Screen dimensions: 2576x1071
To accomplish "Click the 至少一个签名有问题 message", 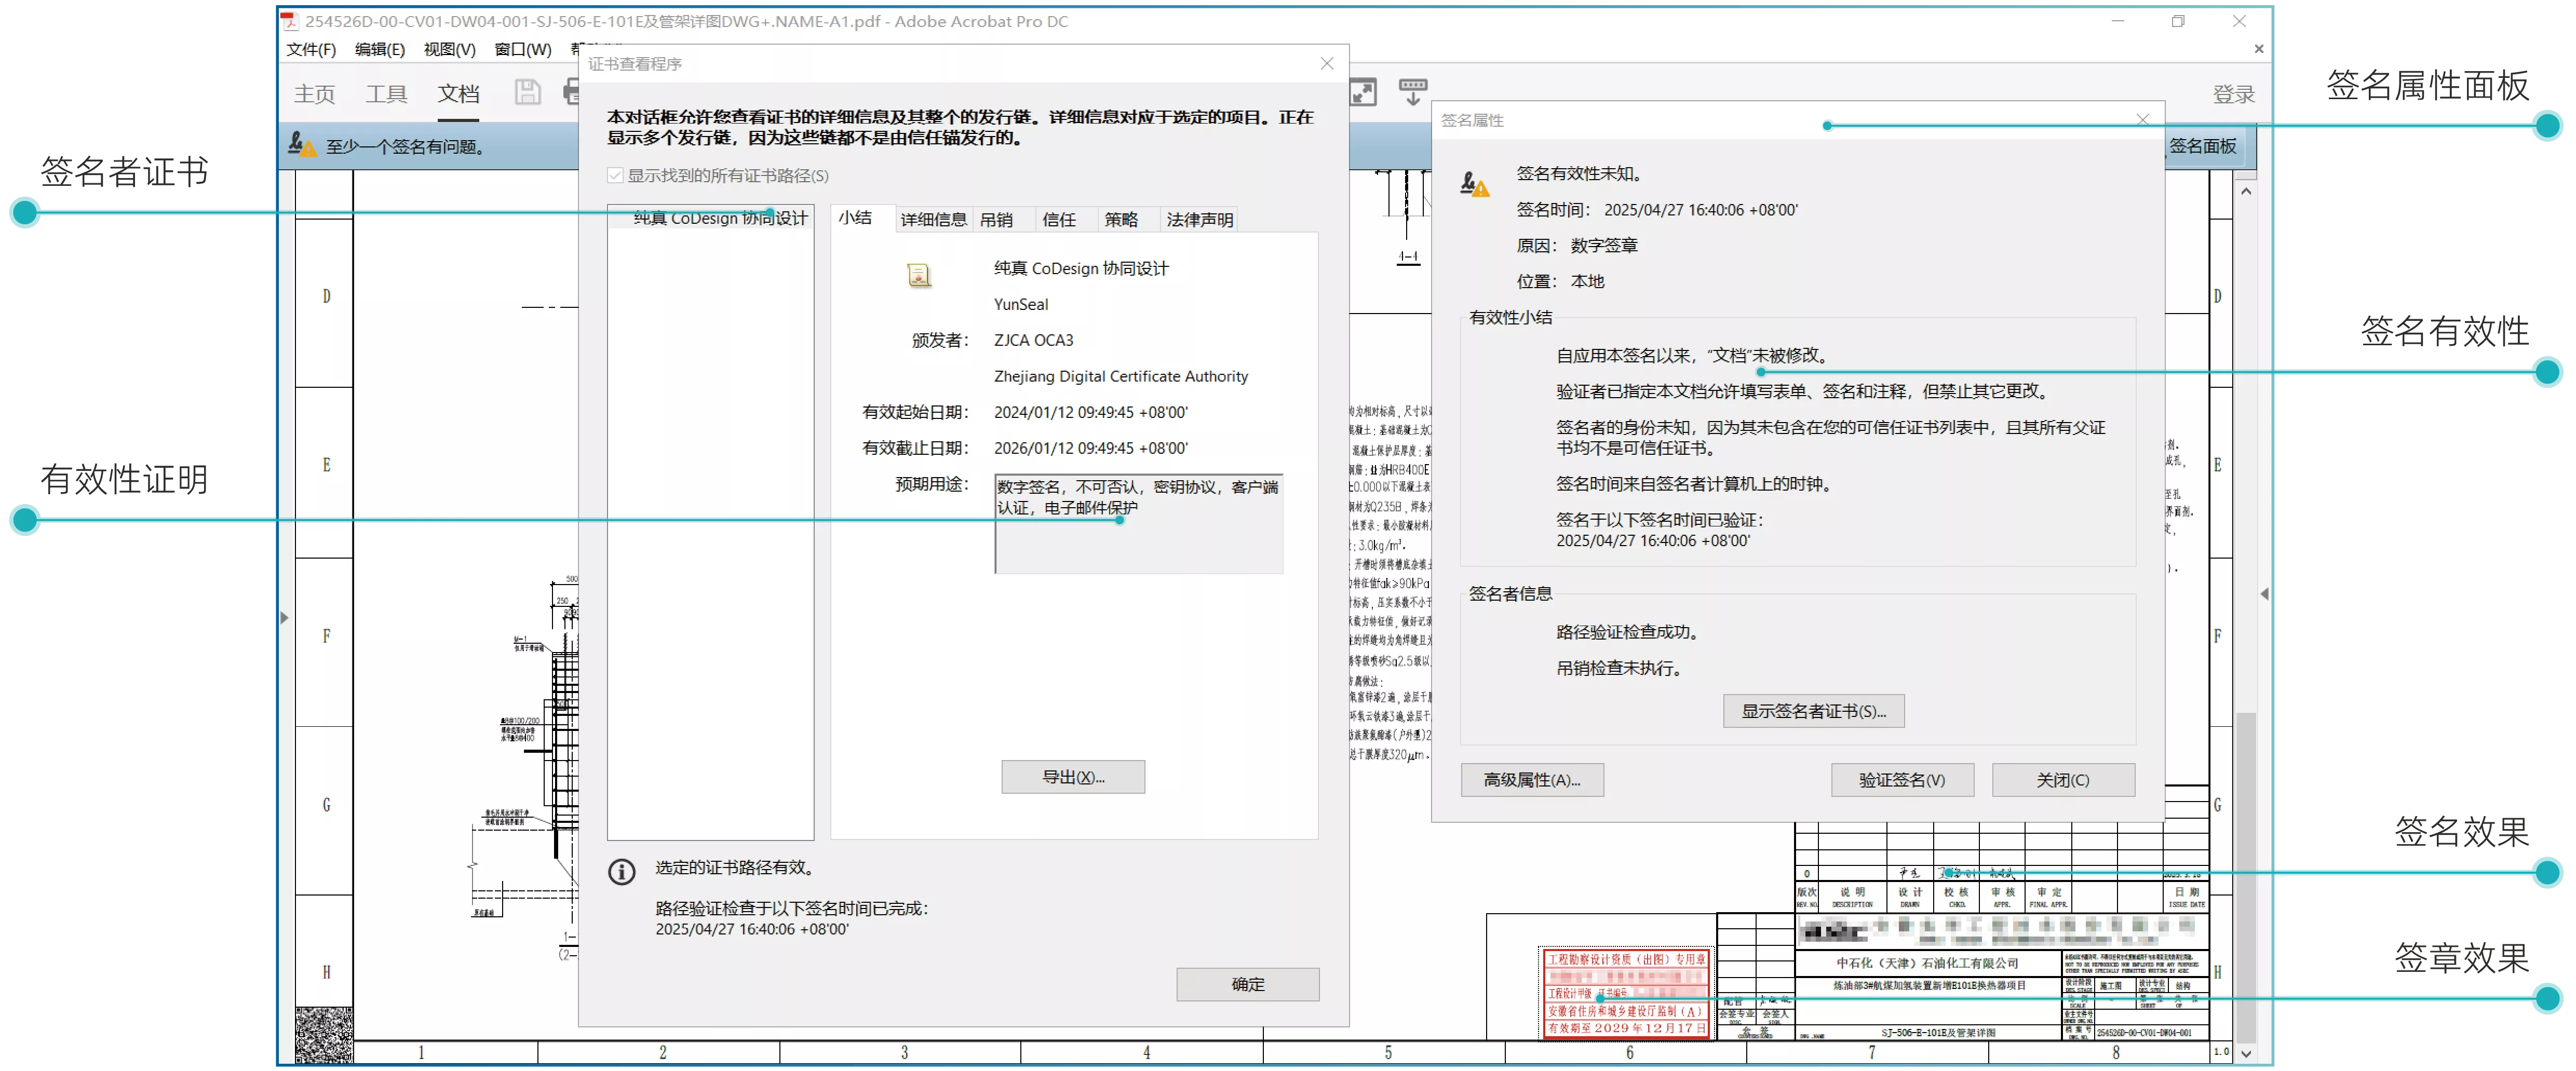I will point(407,147).
